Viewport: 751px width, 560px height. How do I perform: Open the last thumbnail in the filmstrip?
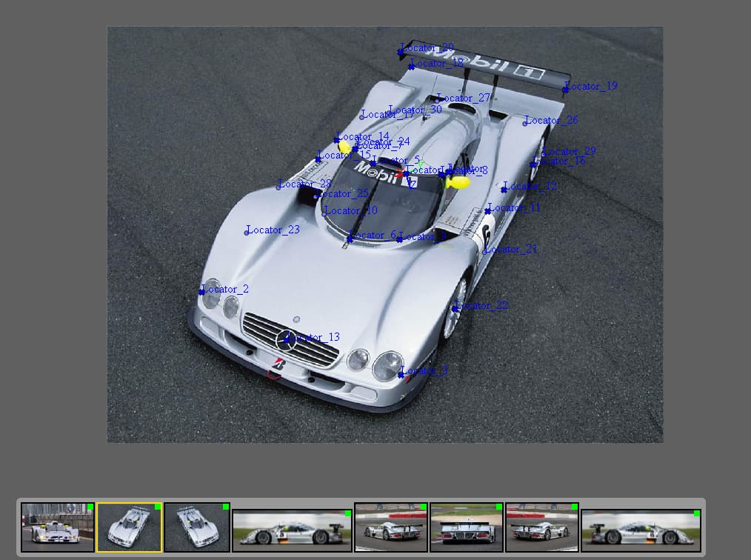tap(641, 530)
